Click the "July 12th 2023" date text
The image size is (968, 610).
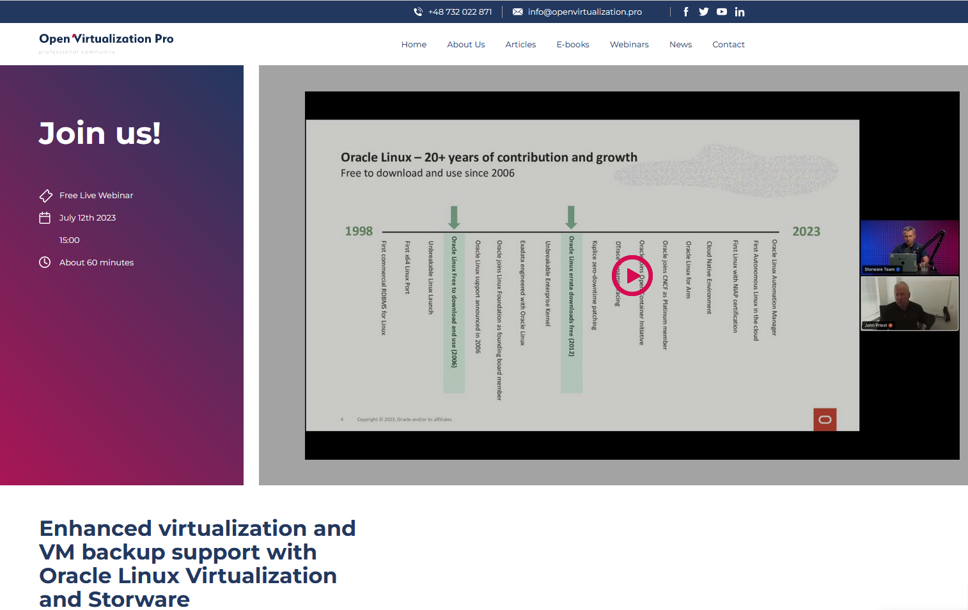88,218
